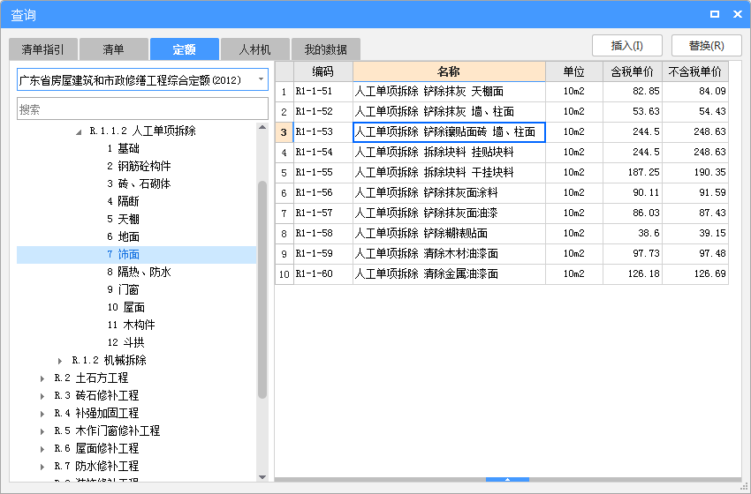The width and height of the screenshot is (751, 494).
Task: Expand the R.3 砖石修补工程 node
Action: [42, 396]
